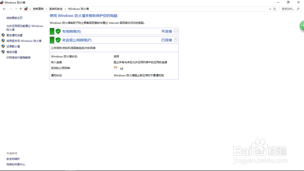Open 控制面板 breadcrumb in address bar
Image resolution: width=304 pixels, height=171 pixels.
pos(38,9)
